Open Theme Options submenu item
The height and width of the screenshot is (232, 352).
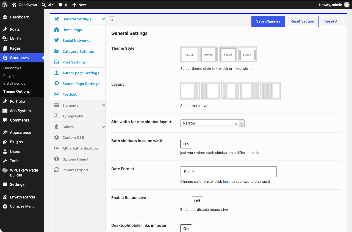[x=16, y=91]
